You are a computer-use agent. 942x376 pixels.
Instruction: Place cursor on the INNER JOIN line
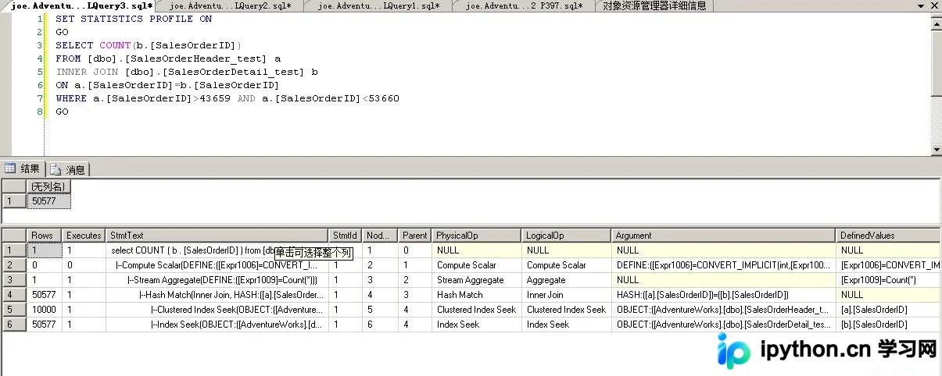(x=187, y=72)
